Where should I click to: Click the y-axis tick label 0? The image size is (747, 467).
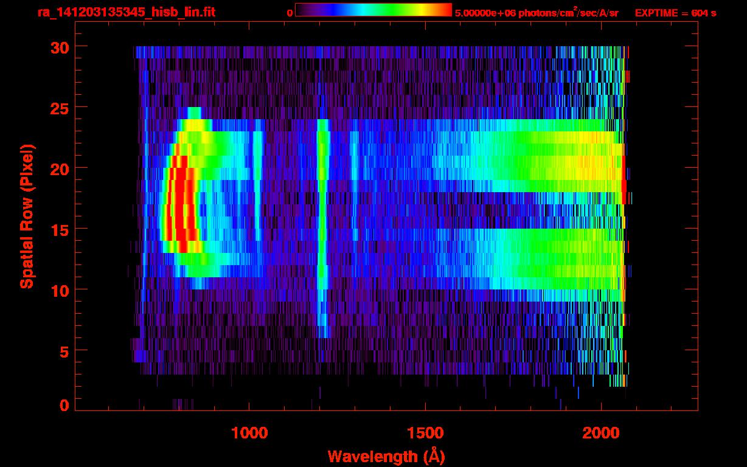64,405
